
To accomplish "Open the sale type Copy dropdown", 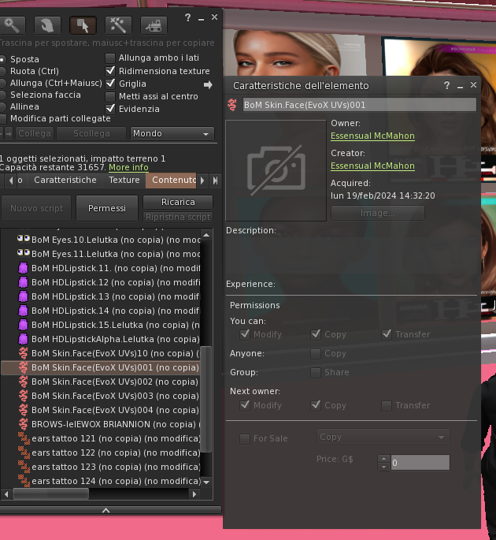I will point(383,437).
